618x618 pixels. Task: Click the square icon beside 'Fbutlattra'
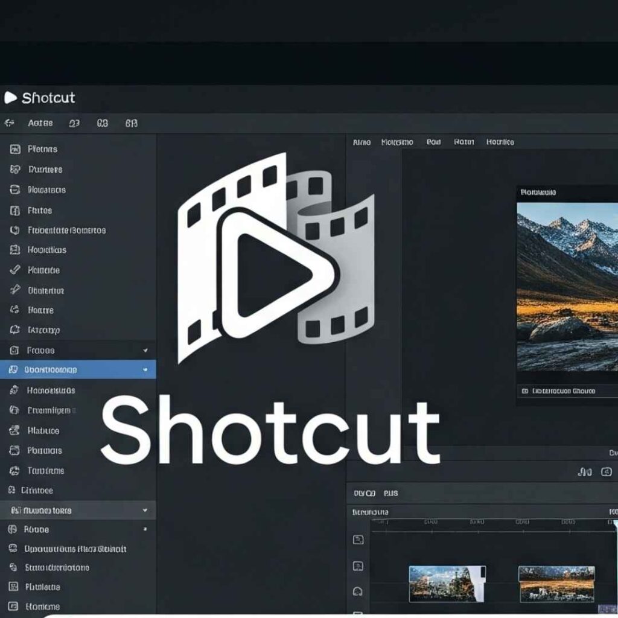[x=13, y=587]
